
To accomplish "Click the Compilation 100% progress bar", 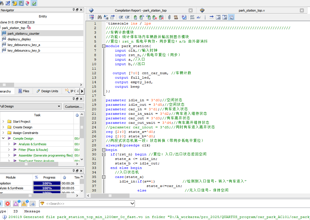I will pyautogui.click(x=47, y=183).
